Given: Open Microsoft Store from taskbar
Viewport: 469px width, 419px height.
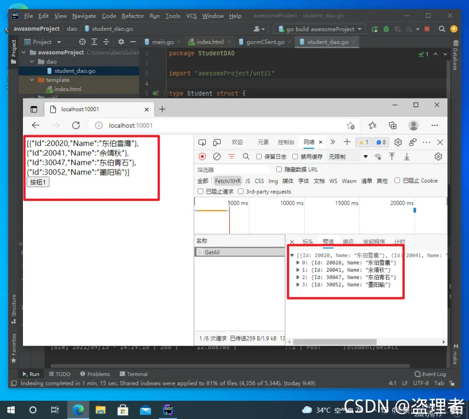Looking at the screenshot, I should 123,410.
